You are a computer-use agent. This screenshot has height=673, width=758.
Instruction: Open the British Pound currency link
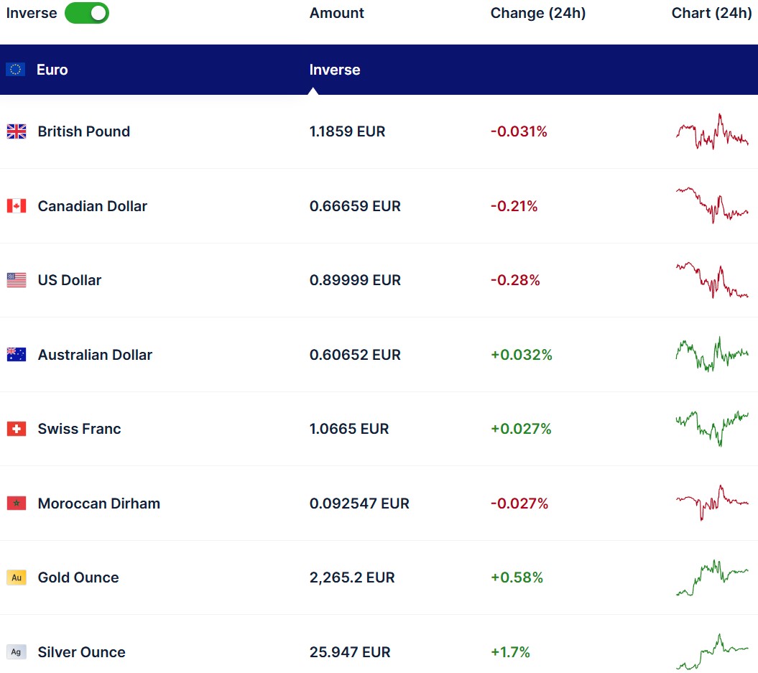pyautogui.click(x=83, y=131)
